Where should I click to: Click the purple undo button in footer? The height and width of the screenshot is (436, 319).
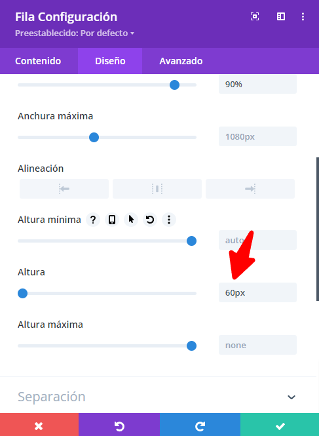pyautogui.click(x=119, y=426)
